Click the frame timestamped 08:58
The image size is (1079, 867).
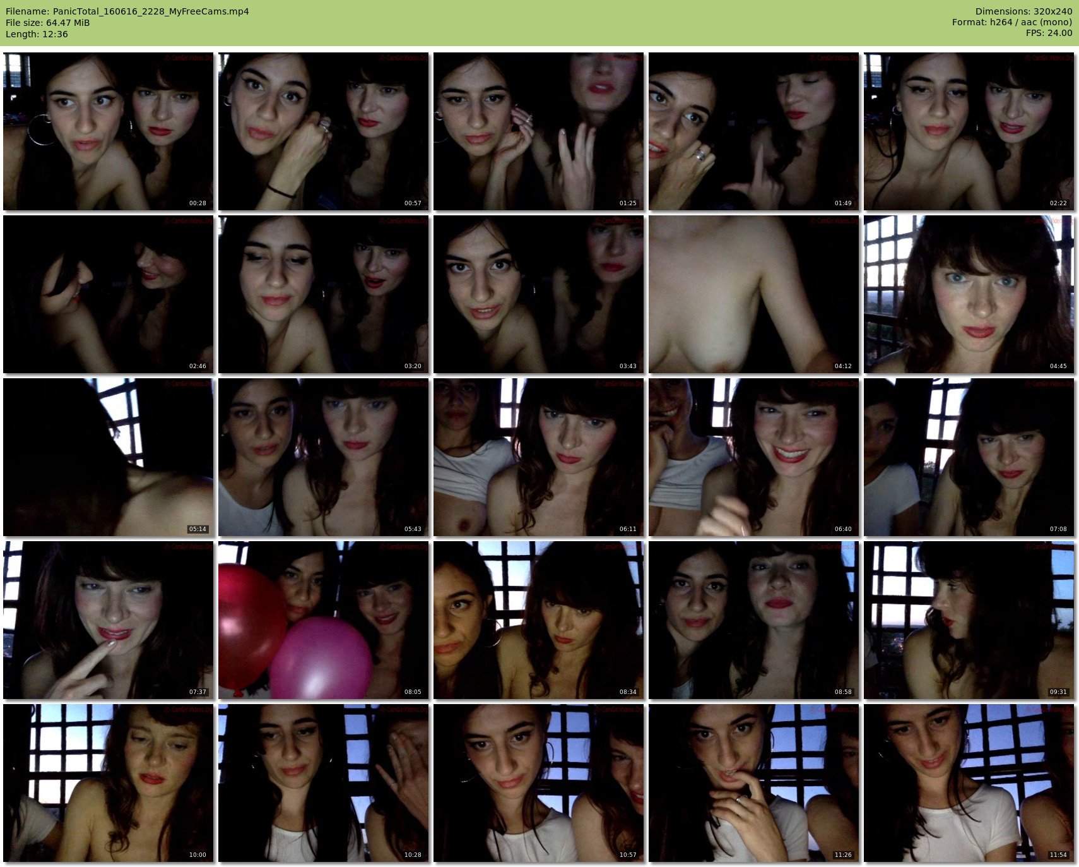click(x=753, y=620)
